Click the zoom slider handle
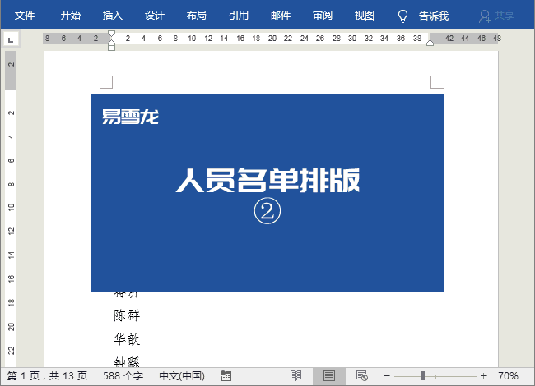Image resolution: width=535 pixels, height=386 pixels. pos(422,376)
